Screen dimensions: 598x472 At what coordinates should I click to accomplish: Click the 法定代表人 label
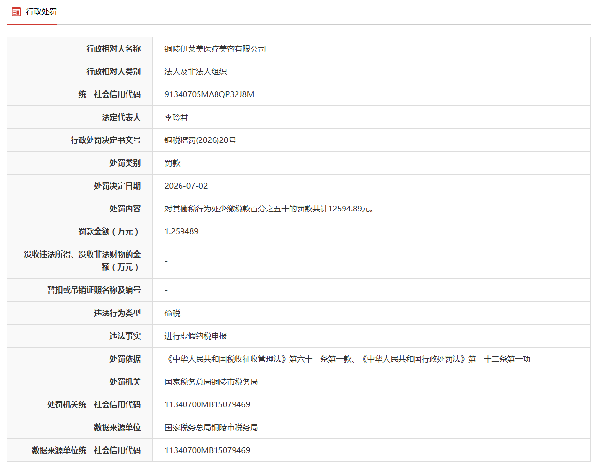pos(121,117)
